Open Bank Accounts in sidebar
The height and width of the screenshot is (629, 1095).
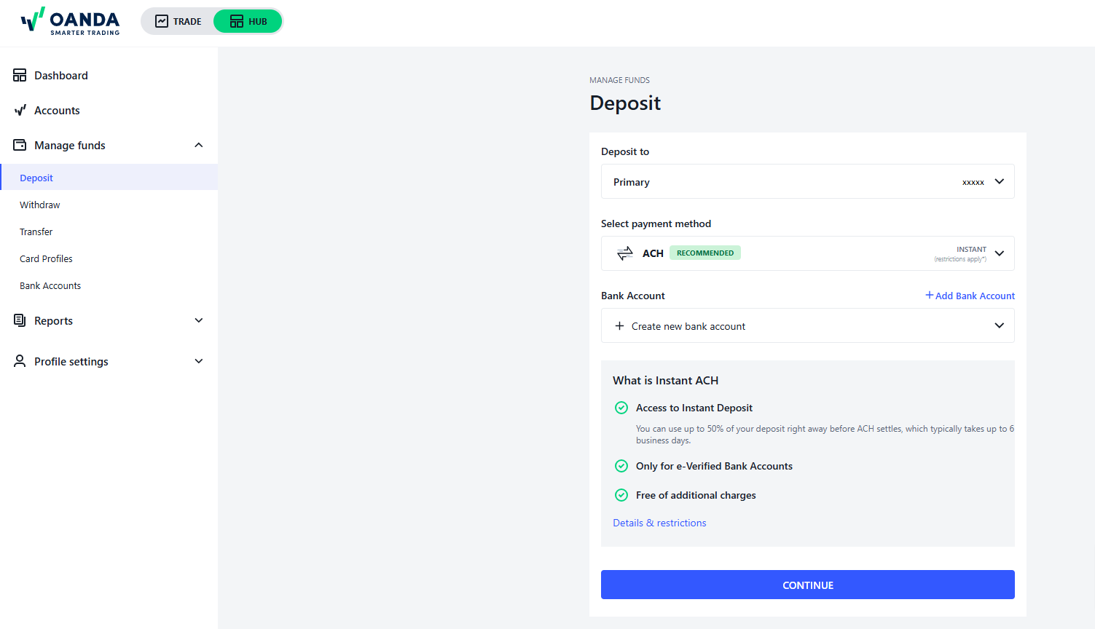pyautogui.click(x=50, y=285)
